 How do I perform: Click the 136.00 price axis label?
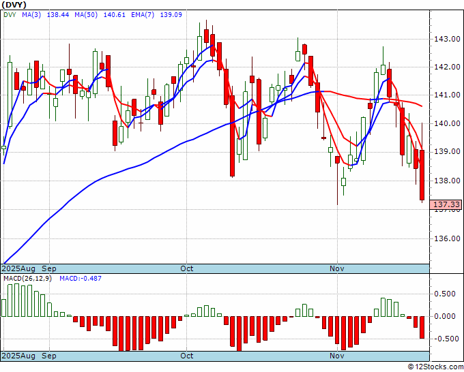pyautogui.click(x=447, y=238)
